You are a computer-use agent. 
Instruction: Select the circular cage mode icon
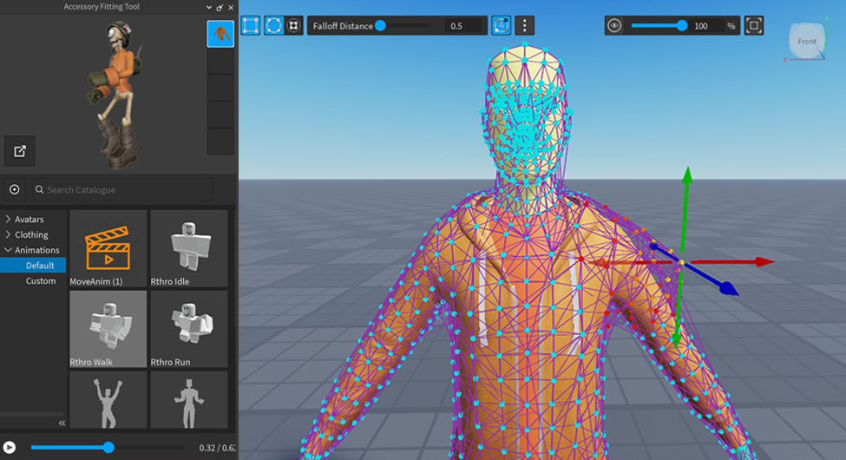pos(273,25)
